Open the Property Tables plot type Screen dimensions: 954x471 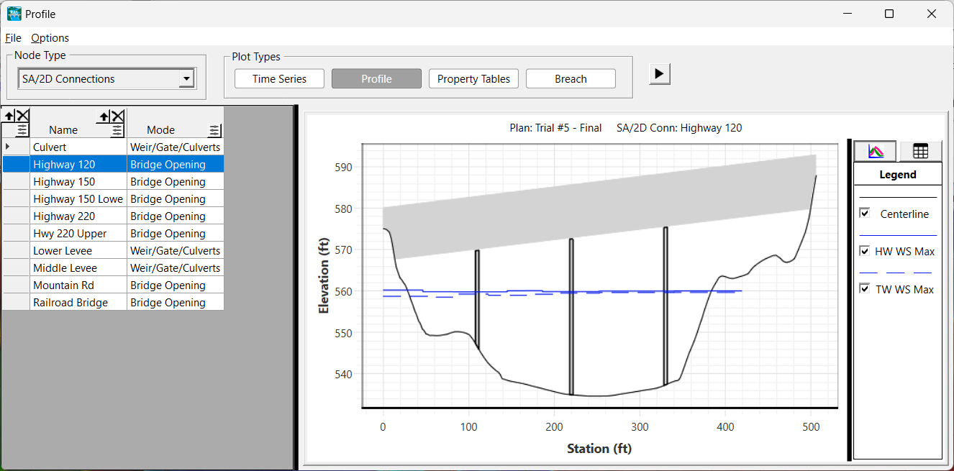pyautogui.click(x=473, y=79)
